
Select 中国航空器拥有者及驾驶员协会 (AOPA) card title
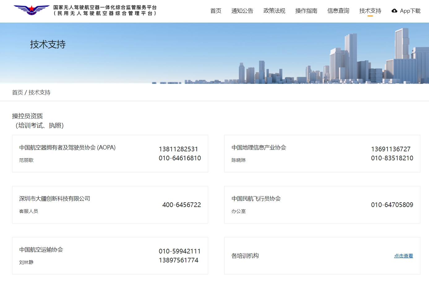coord(67,148)
